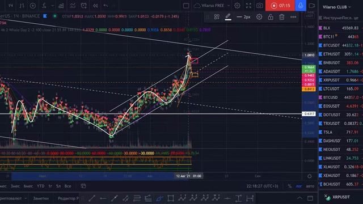This screenshot has height=204, width=363.
Task: Open compare or add symbol
Action: tap(33, 6)
